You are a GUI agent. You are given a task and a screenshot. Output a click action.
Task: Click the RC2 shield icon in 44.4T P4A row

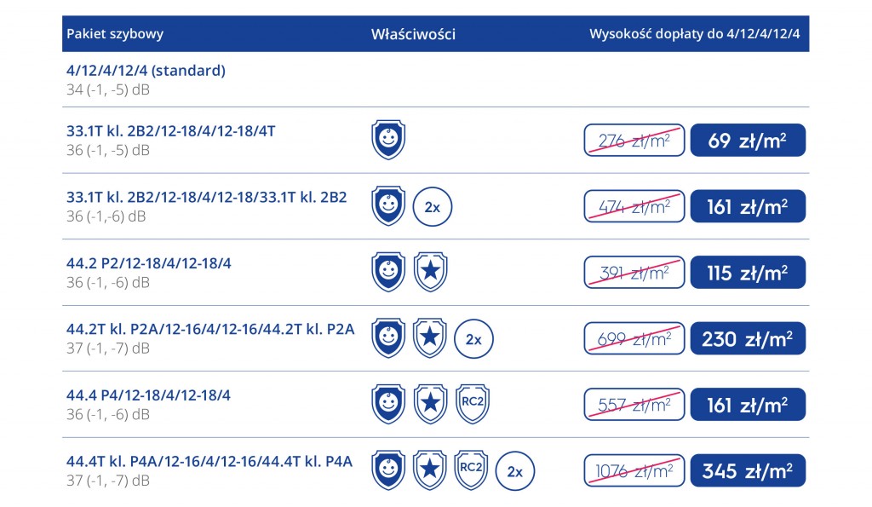pos(471,470)
